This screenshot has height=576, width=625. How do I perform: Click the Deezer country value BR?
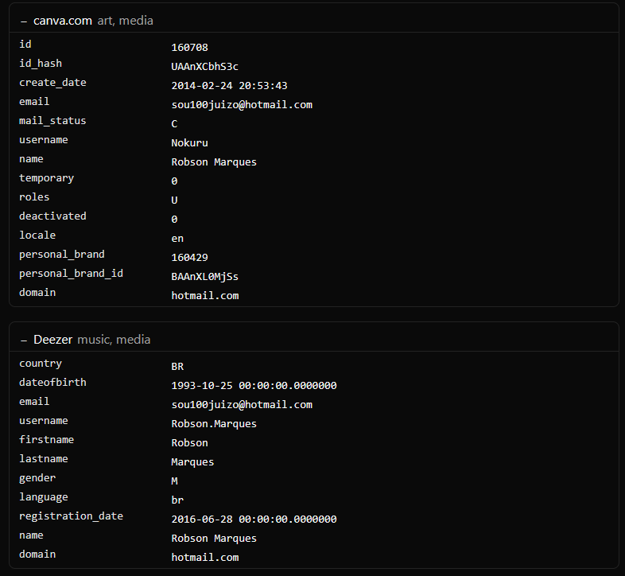tap(177, 367)
